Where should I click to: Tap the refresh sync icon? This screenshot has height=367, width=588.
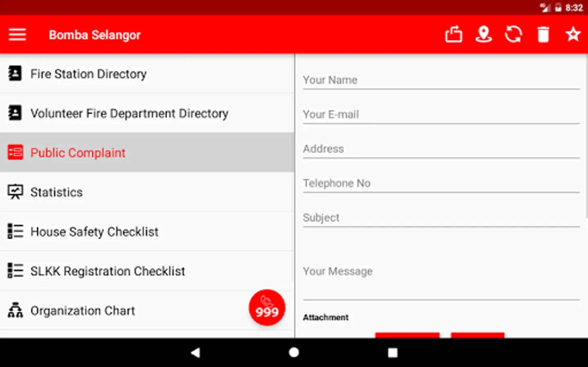pyautogui.click(x=513, y=34)
